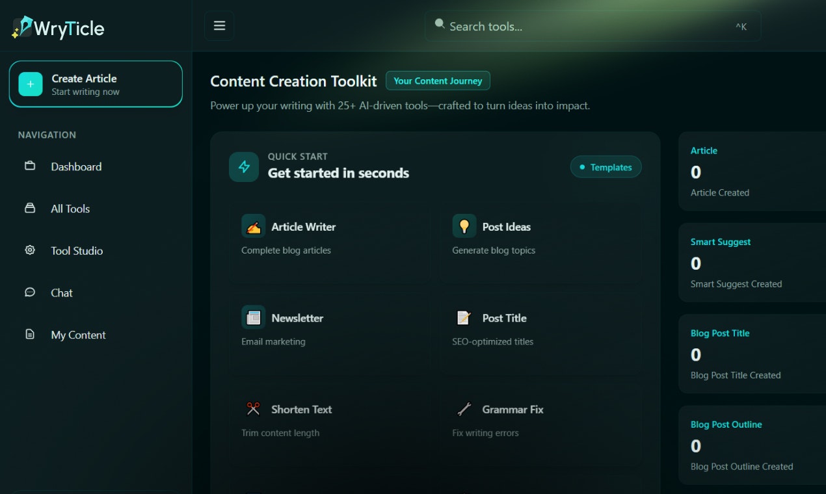Click the Quick Start lightning bolt icon

(x=243, y=167)
